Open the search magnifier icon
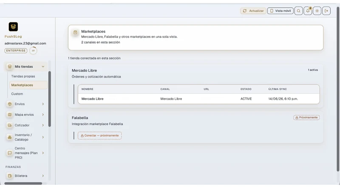 coord(299,11)
